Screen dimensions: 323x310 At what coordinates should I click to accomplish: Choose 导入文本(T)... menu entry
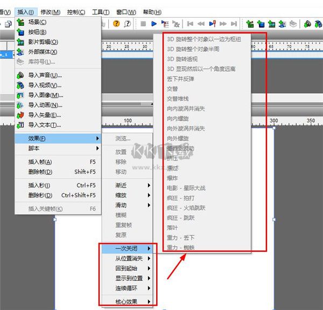click(x=58, y=125)
